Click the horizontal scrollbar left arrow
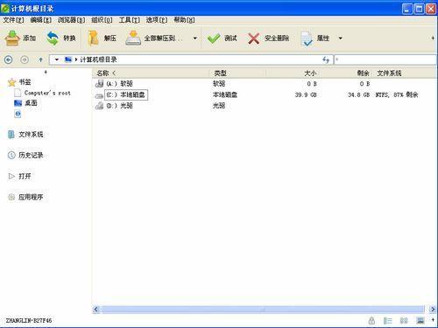 (x=96, y=310)
